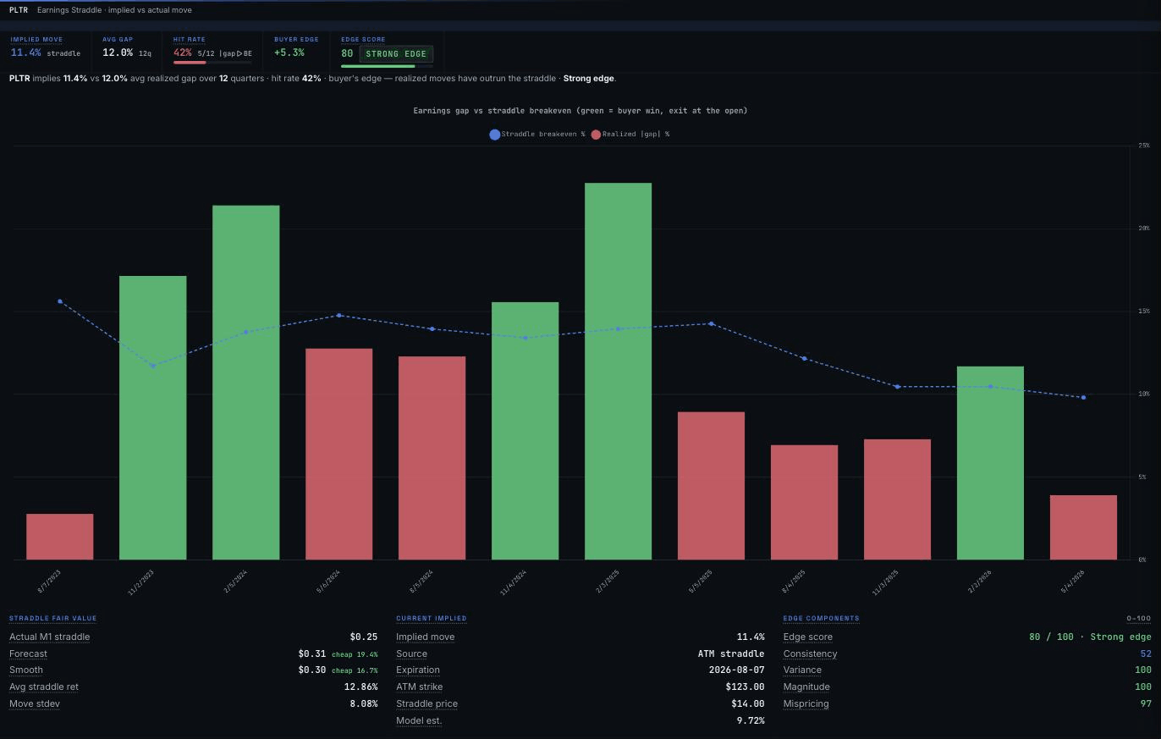Image resolution: width=1161 pixels, height=739 pixels.
Task: Click the Expiration label
Action: (x=418, y=670)
